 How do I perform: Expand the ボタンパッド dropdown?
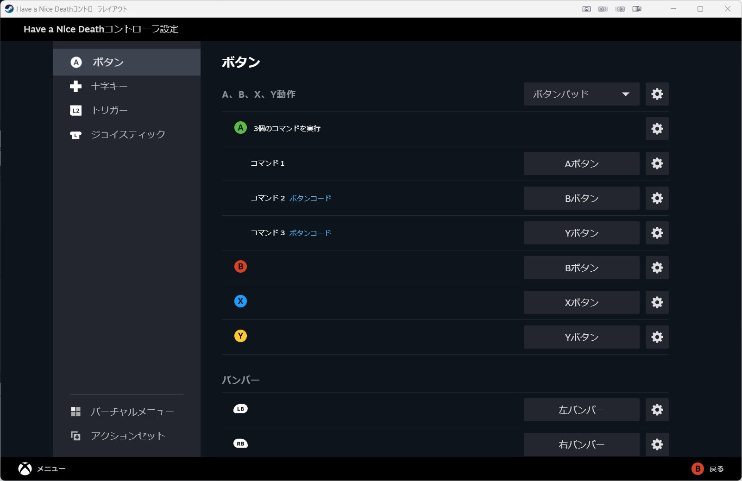[581, 94]
